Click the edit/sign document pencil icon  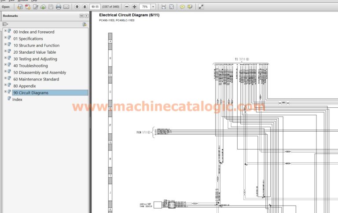point(35,7)
